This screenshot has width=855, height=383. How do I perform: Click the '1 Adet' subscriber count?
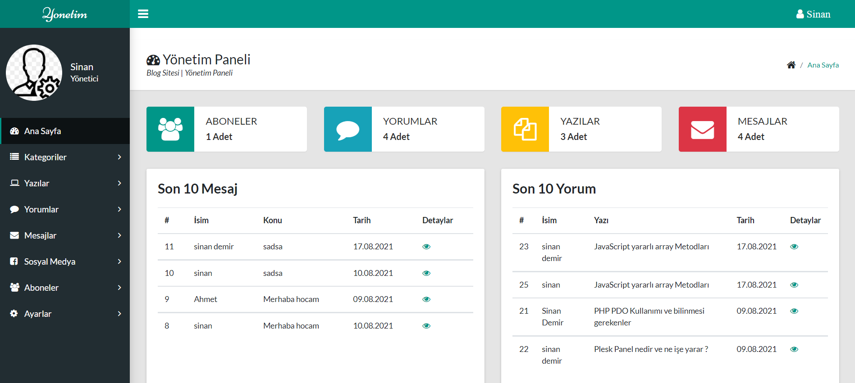(x=219, y=137)
